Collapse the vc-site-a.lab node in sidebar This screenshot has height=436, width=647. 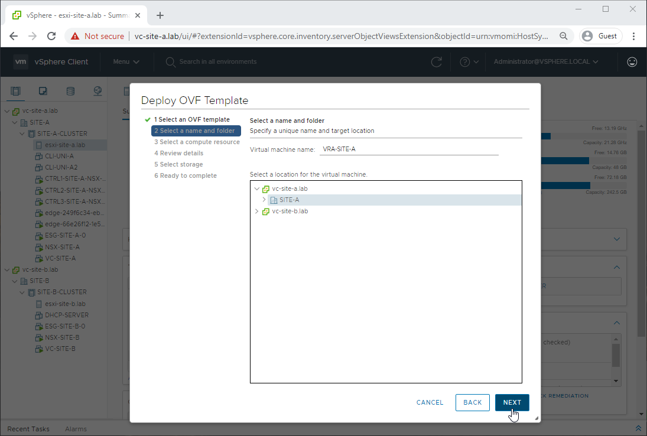tap(7, 111)
